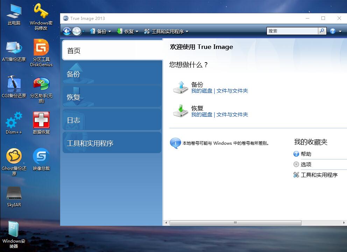Expand the 备份 toolbar dropdown

[101, 31]
